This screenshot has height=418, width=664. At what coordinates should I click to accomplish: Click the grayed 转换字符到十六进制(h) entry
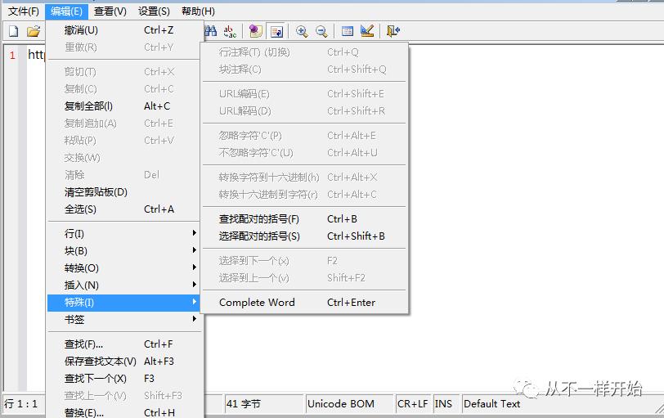(x=304, y=177)
